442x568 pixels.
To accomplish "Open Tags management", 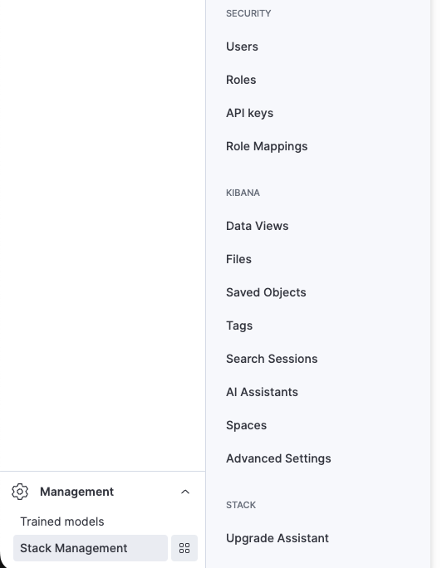I will pos(239,326).
